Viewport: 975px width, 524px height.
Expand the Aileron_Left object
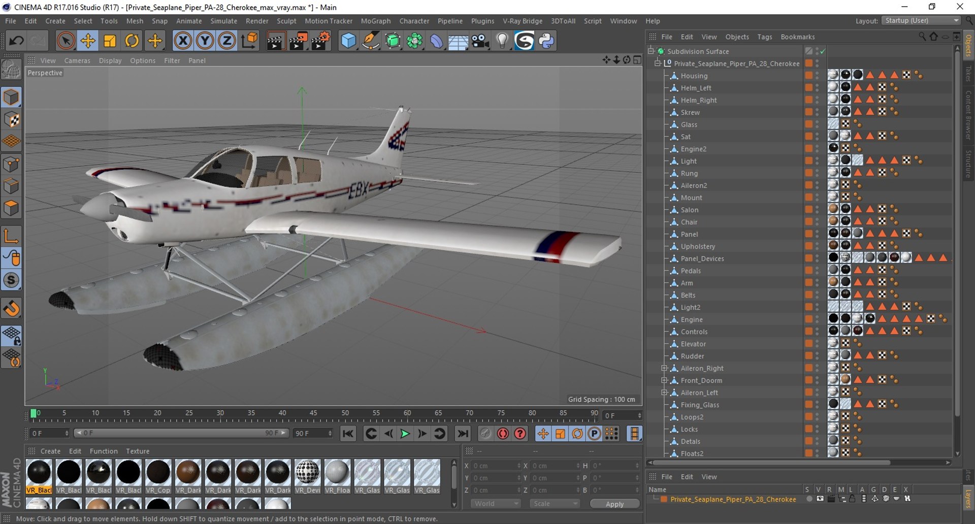[x=664, y=392]
